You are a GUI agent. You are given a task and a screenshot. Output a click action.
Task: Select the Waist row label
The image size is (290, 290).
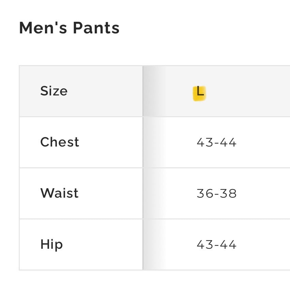[59, 193]
